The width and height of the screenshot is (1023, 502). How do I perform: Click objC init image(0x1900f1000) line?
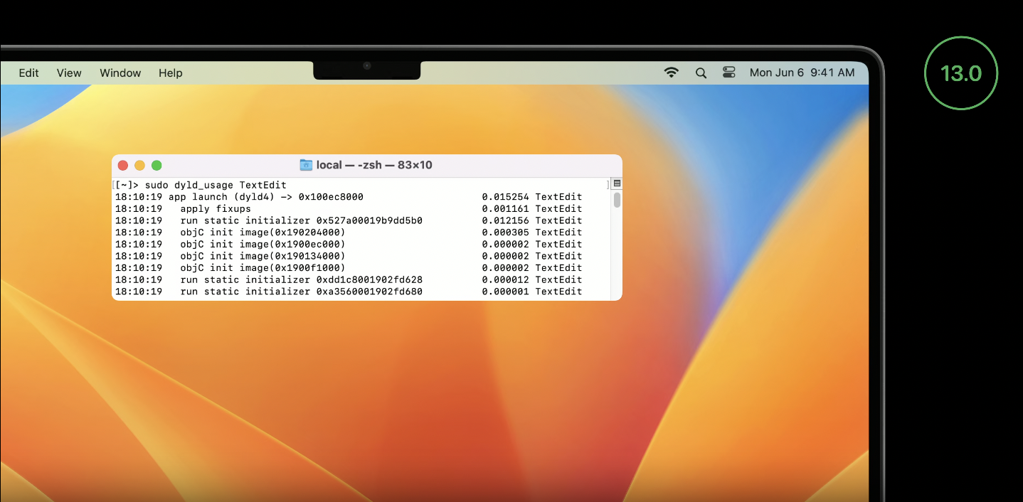pos(349,267)
